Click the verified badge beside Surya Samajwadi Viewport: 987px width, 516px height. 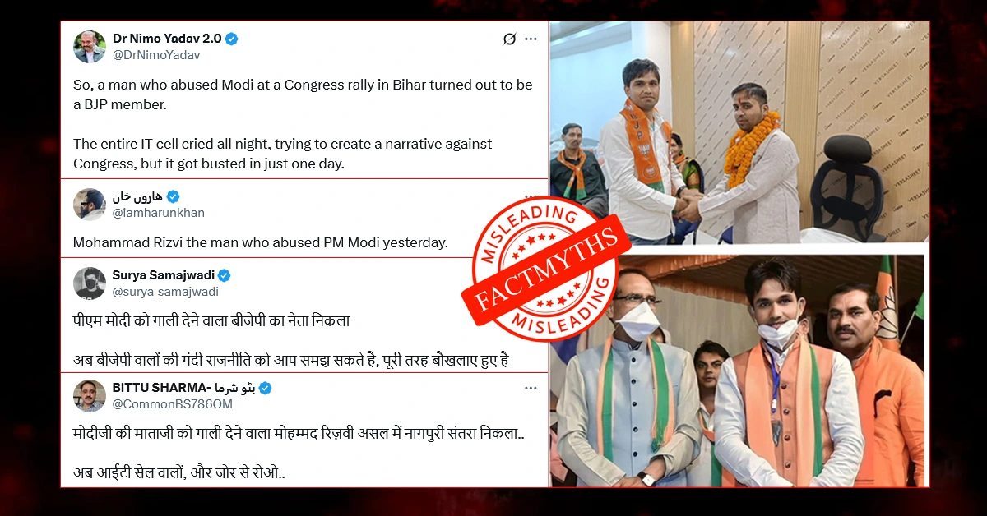[224, 276]
